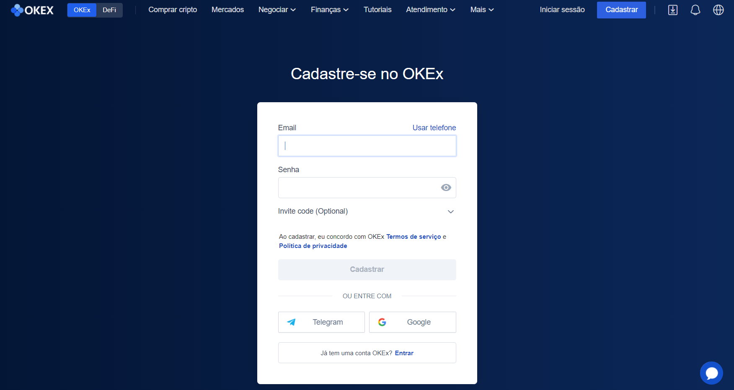The height and width of the screenshot is (390, 734).
Task: Open the language globe icon
Action: click(718, 10)
